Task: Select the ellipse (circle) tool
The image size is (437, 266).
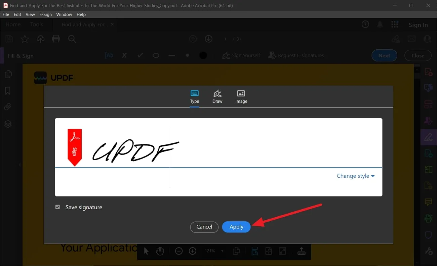Action: 156,55
